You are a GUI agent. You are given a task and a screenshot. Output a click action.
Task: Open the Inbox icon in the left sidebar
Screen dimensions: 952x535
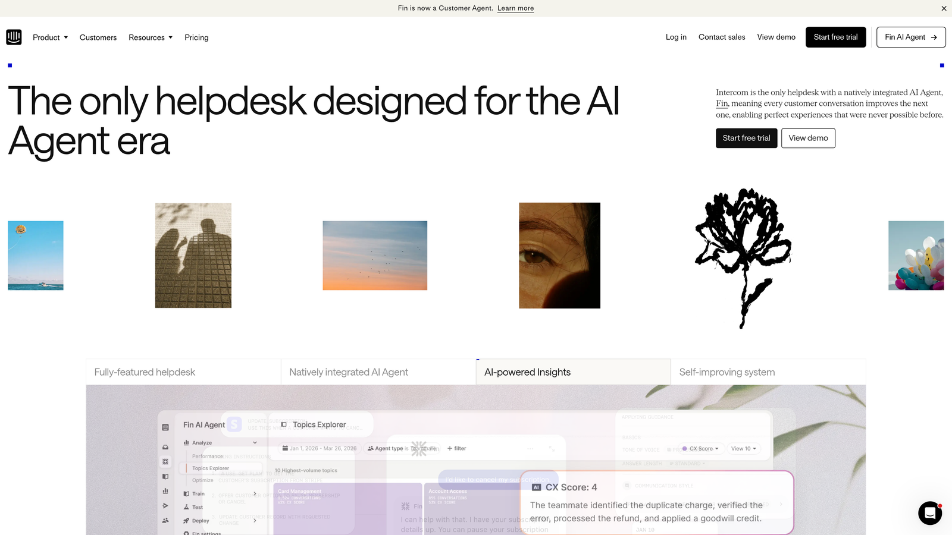(165, 447)
